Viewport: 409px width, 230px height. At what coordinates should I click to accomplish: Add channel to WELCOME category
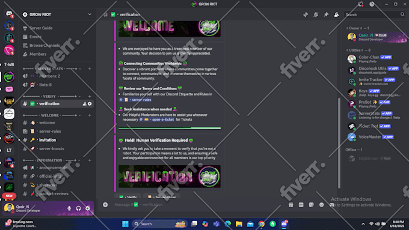[x=90, y=115]
